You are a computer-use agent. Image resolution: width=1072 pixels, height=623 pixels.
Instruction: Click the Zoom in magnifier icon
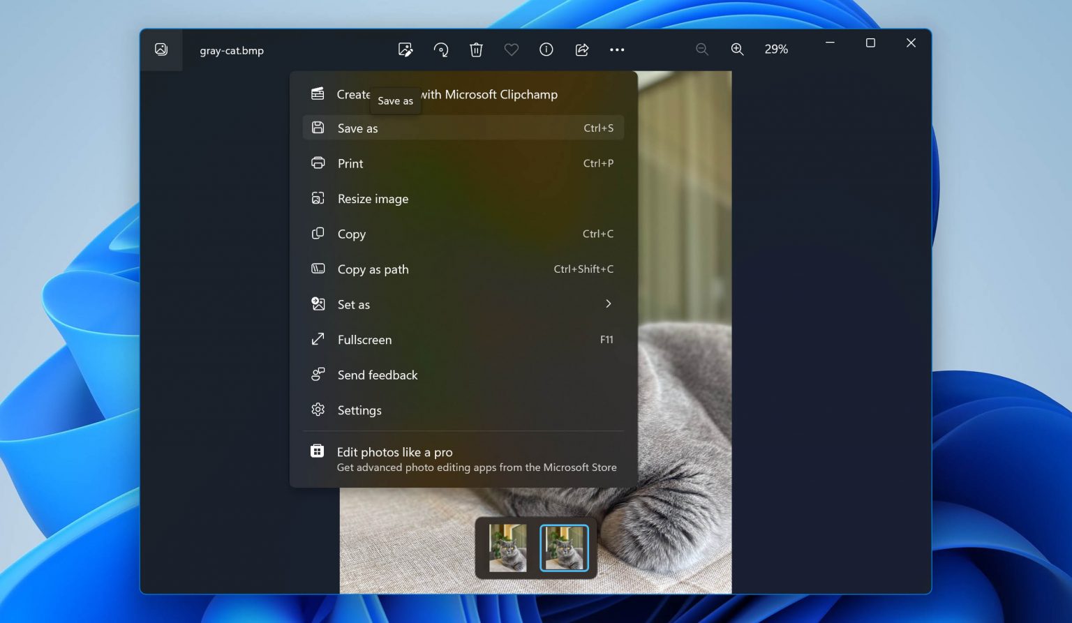737,50
